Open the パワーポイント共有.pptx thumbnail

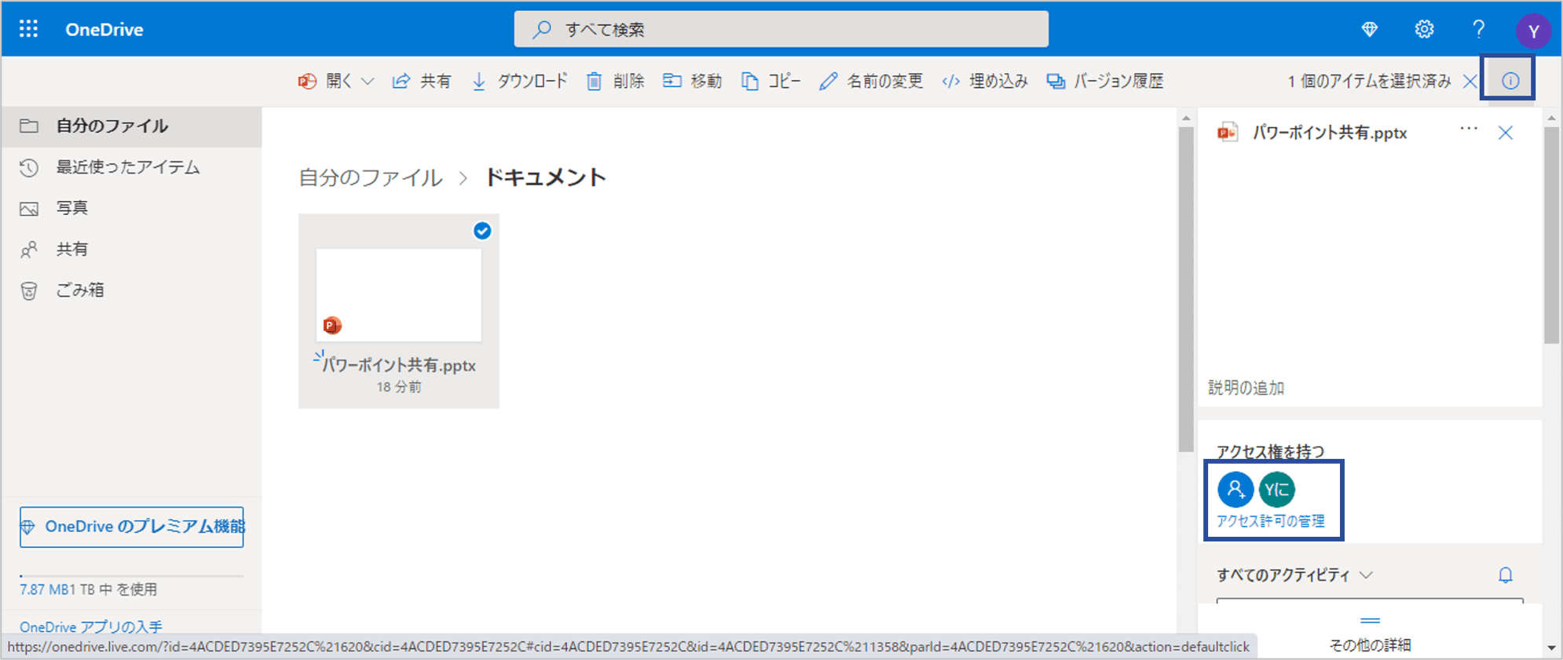[x=398, y=295]
